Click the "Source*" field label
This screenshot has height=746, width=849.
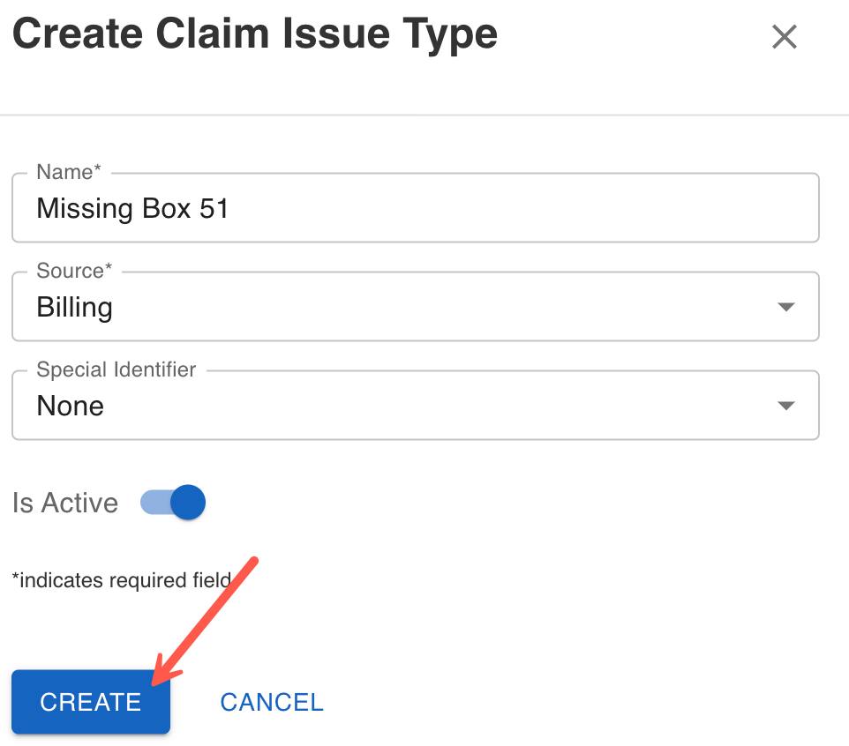[x=75, y=271]
